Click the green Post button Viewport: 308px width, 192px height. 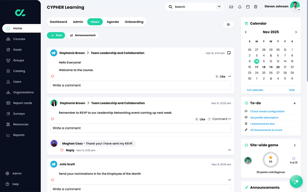click(56, 35)
